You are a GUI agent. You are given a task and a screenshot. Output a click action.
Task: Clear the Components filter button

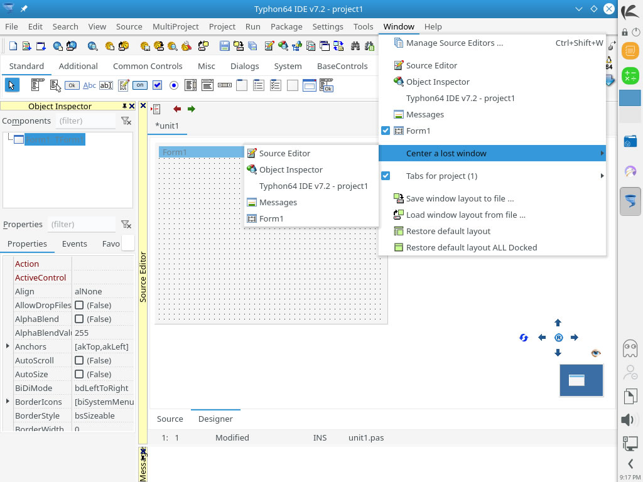[126, 121]
